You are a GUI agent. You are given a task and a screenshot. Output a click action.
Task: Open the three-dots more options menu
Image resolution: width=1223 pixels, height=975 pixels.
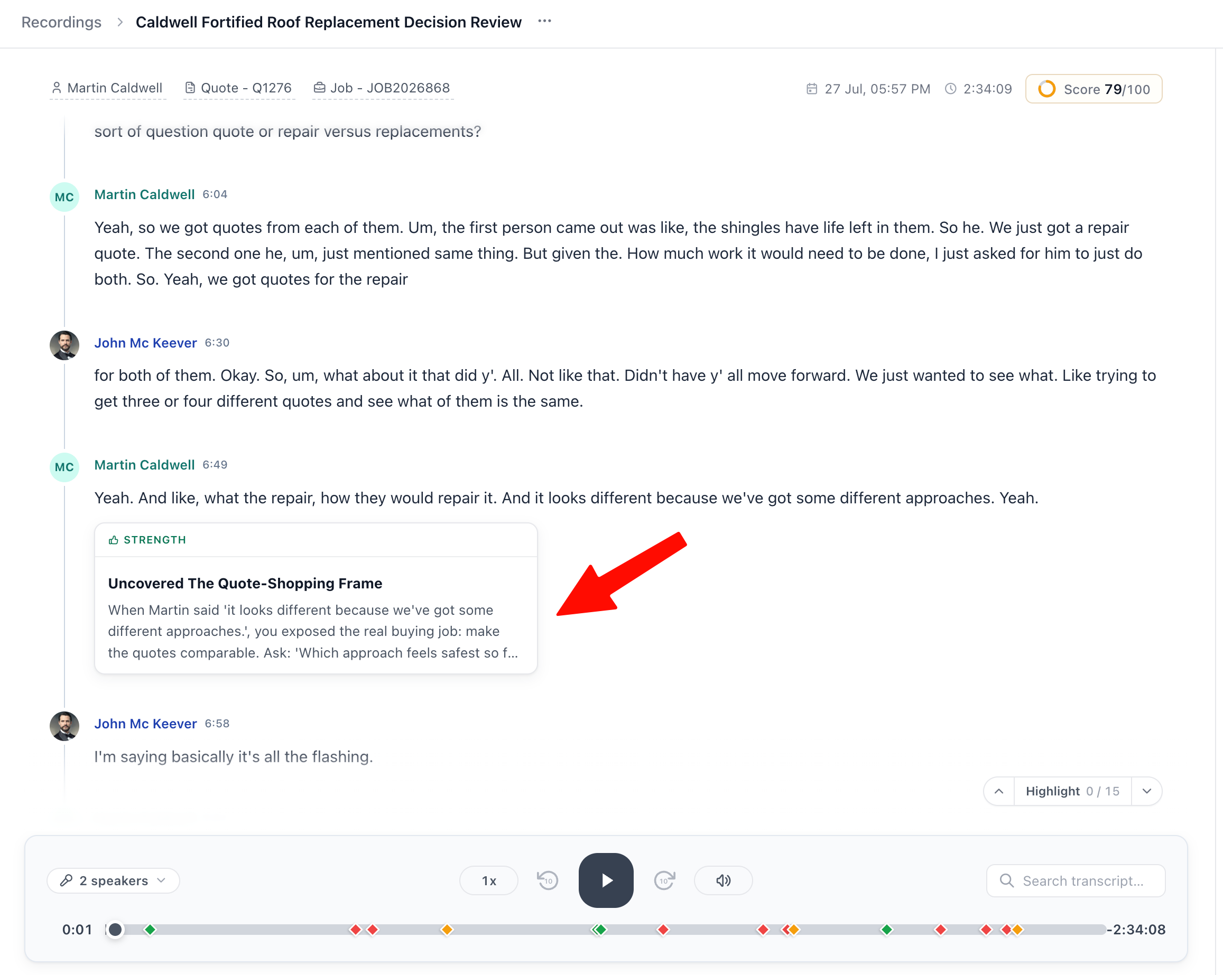(x=544, y=22)
